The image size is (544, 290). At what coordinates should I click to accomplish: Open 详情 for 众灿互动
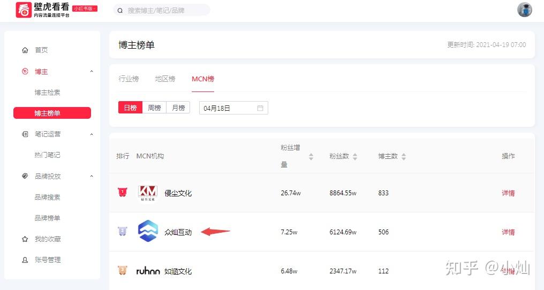pos(508,232)
